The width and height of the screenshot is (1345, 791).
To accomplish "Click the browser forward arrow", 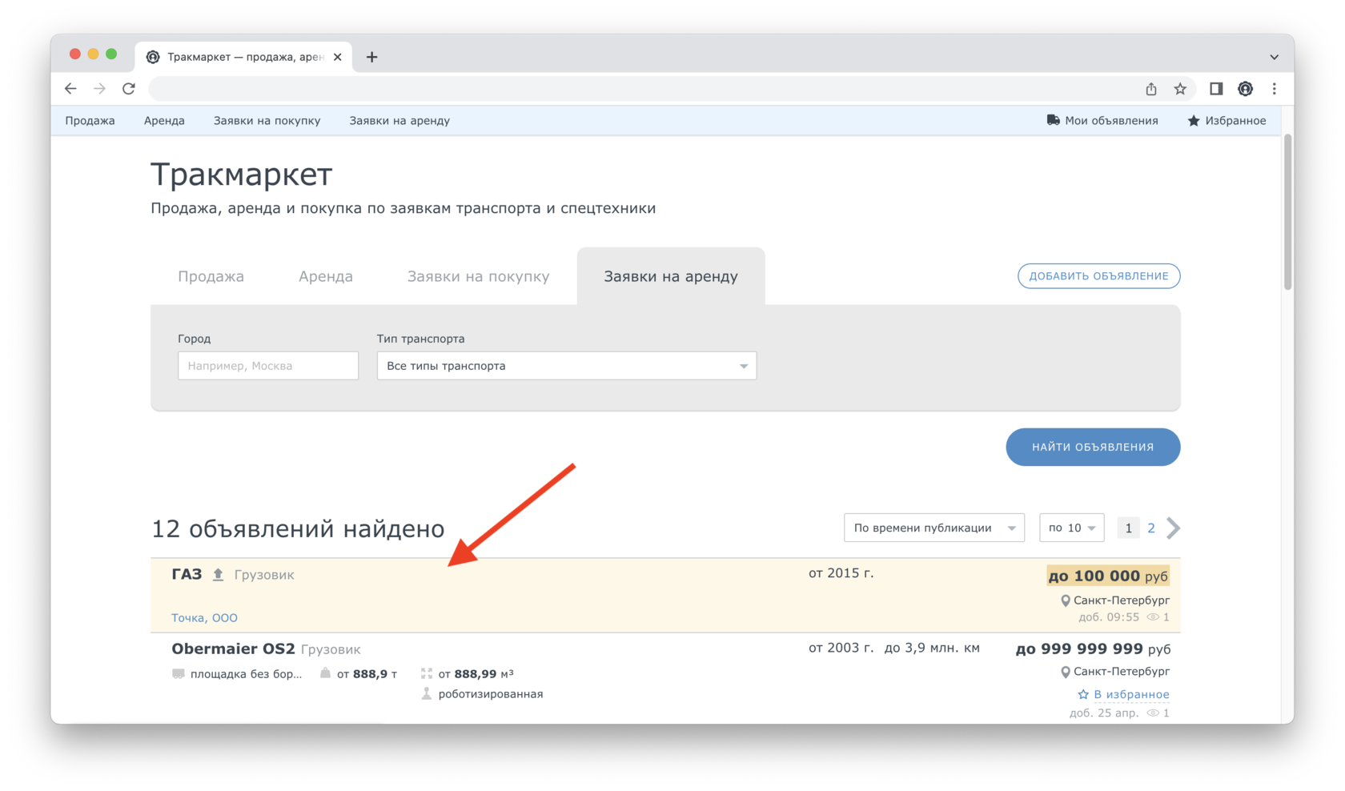I will (99, 89).
